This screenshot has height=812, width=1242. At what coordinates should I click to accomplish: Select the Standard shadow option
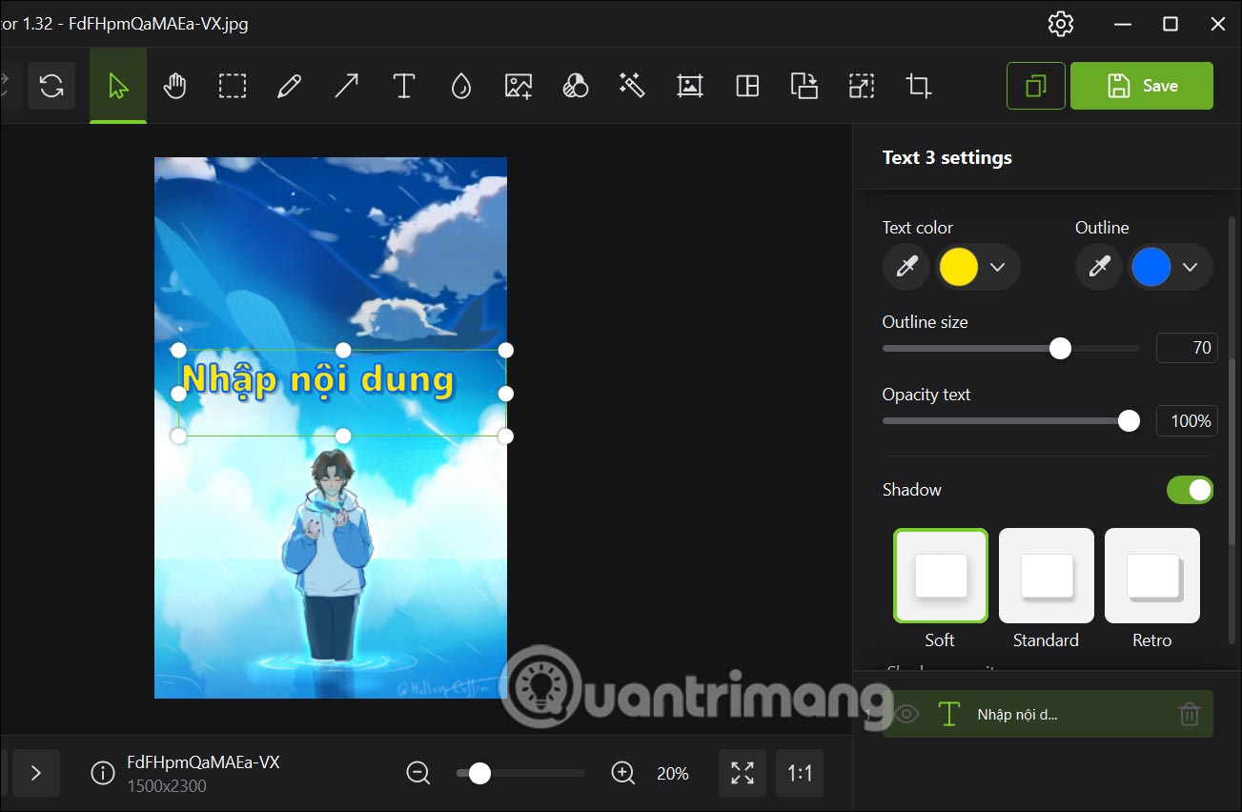(x=1046, y=575)
